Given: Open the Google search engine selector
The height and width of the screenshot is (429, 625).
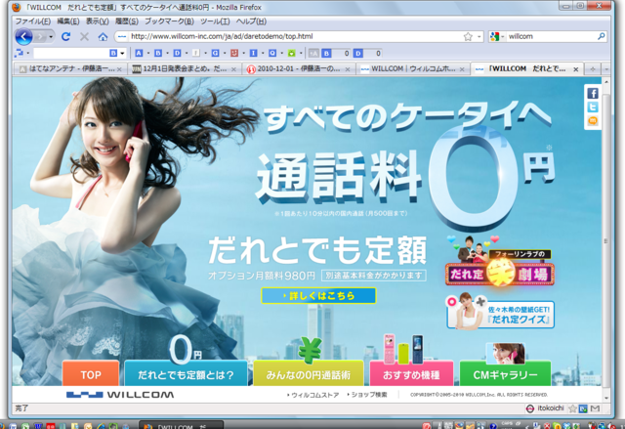Looking at the screenshot, I should (497, 37).
